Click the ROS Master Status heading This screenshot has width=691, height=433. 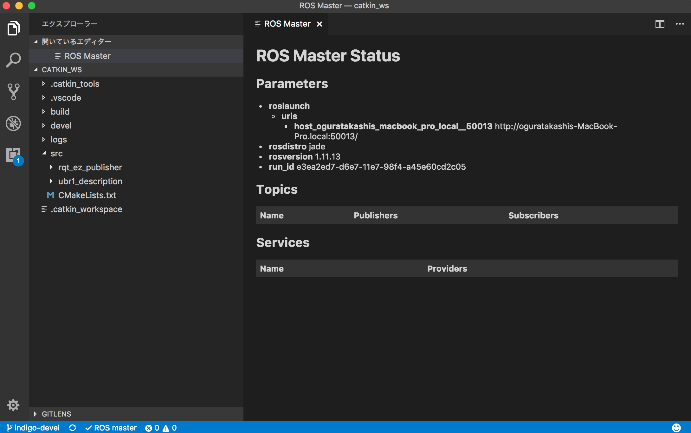coord(328,56)
